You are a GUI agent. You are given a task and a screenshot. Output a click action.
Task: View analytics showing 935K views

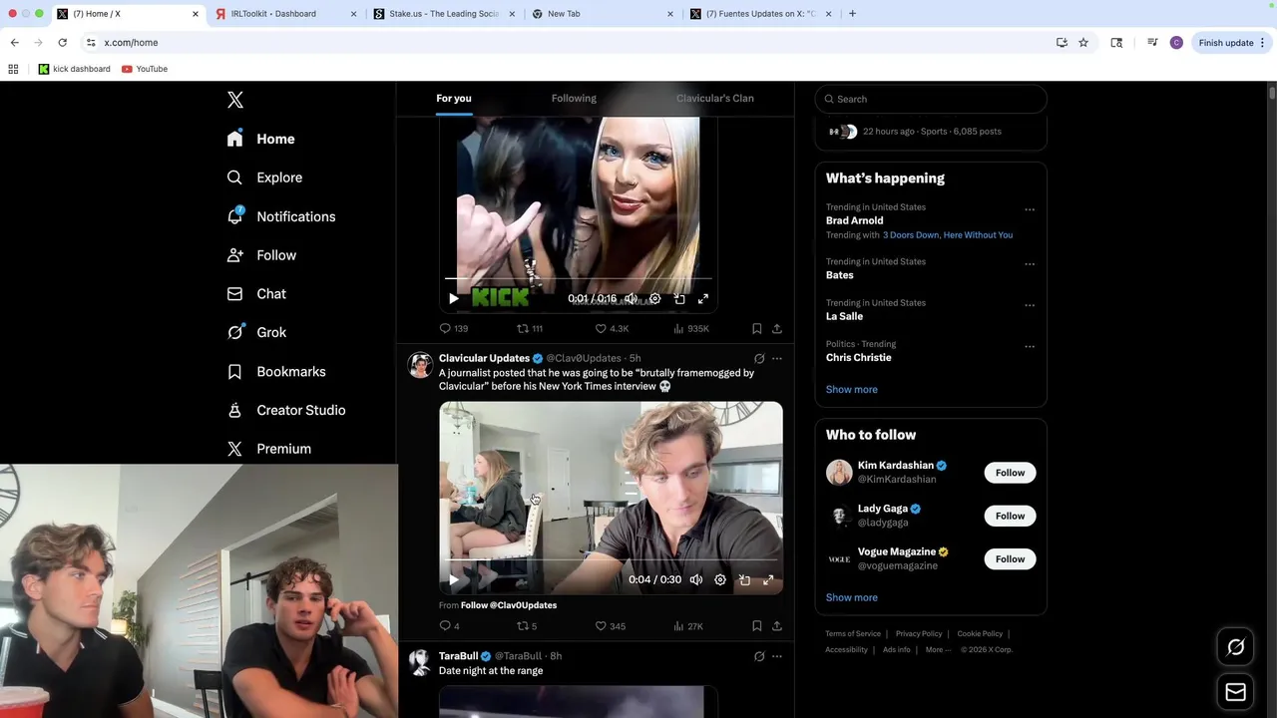click(x=691, y=328)
